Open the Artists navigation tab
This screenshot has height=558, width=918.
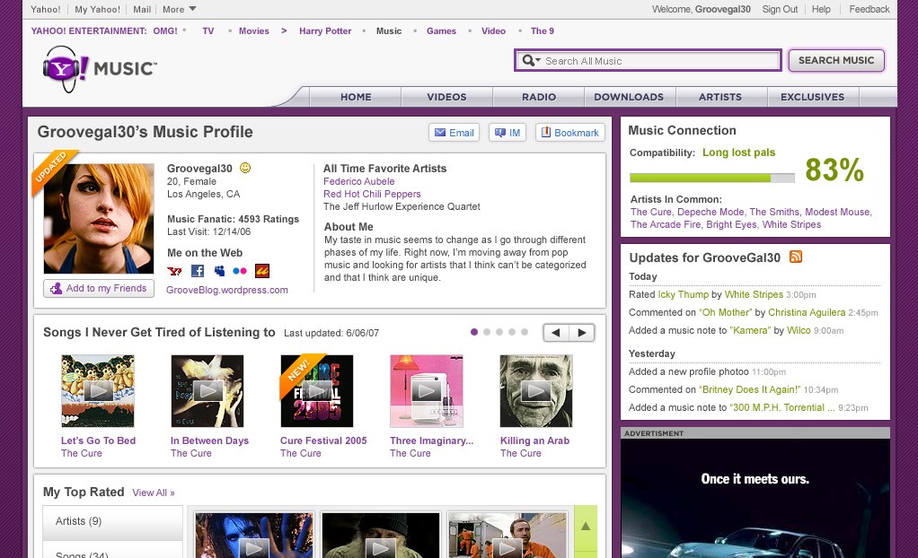(720, 97)
